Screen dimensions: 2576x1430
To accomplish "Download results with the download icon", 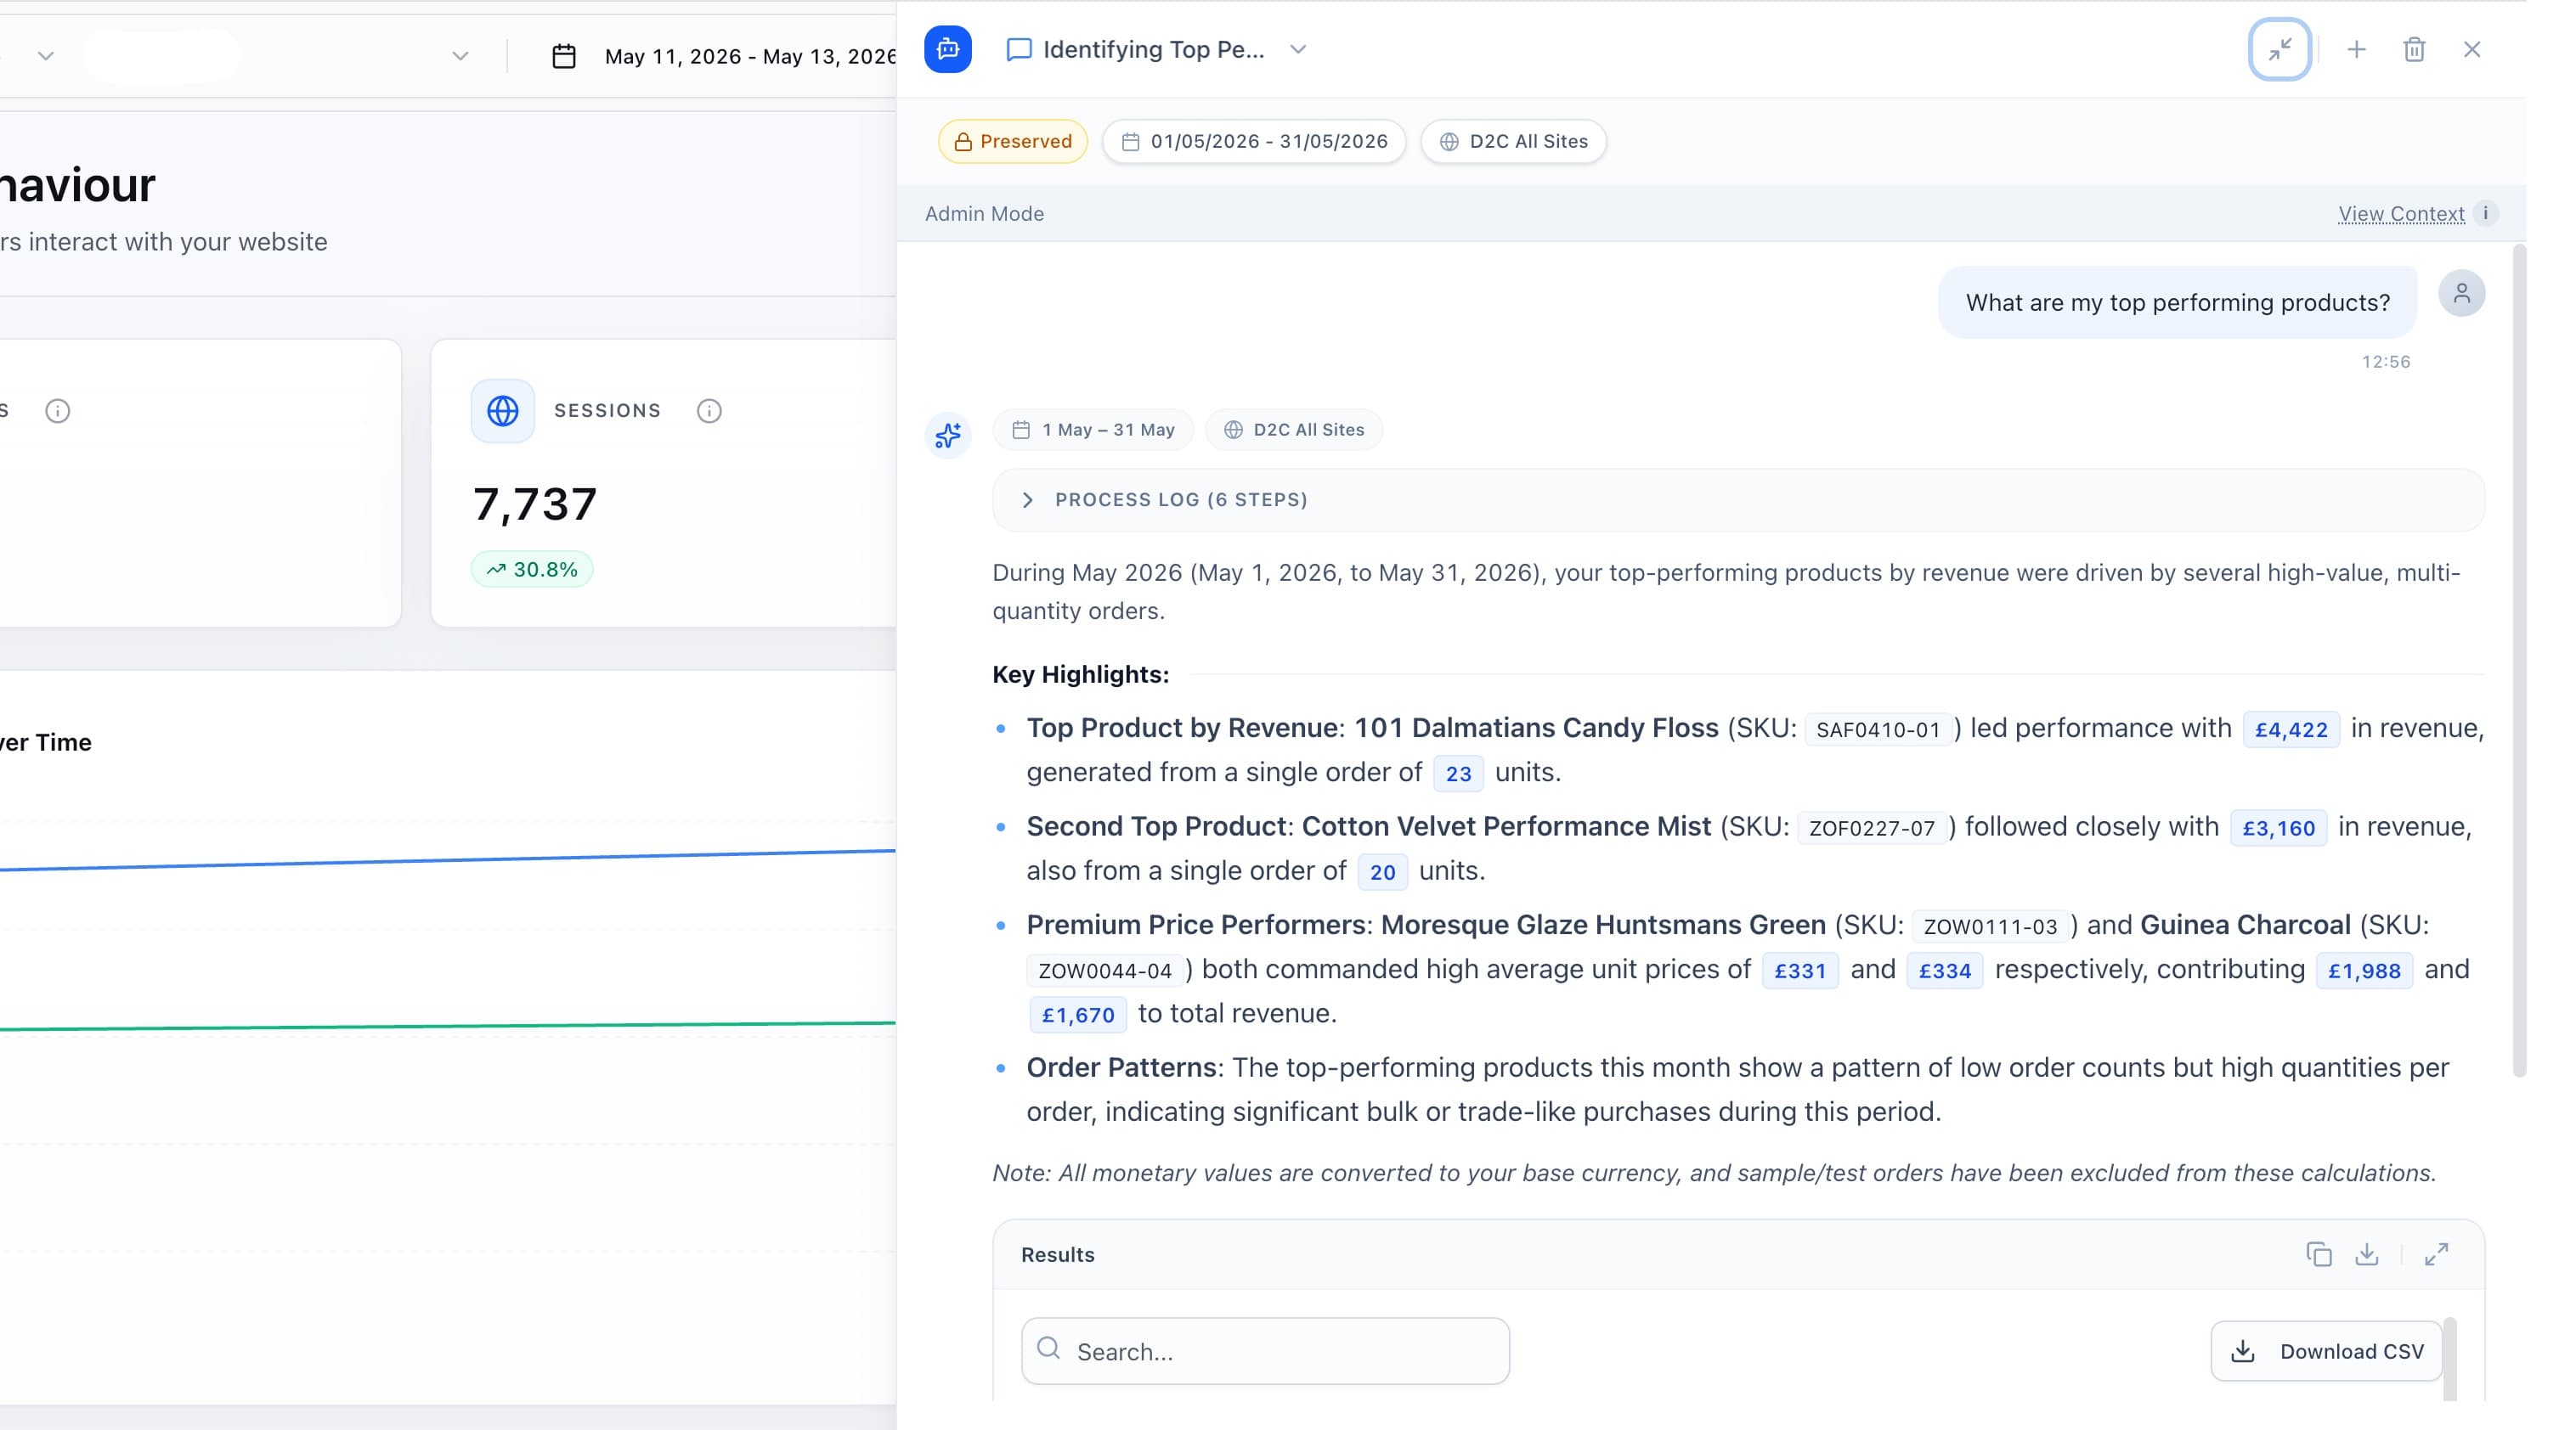I will pos(2366,1254).
